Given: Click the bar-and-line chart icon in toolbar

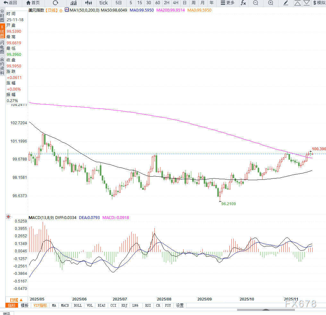Looking at the screenshot, I should point(73,3).
